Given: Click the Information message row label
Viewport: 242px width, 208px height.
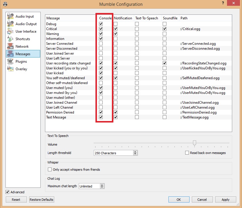Looking at the screenshot, I should pos(55,39).
